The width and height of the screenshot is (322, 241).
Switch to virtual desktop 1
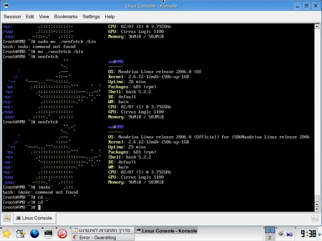pyautogui.click(x=270, y=230)
